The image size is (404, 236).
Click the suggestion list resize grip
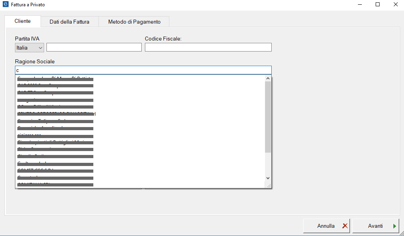point(269,186)
